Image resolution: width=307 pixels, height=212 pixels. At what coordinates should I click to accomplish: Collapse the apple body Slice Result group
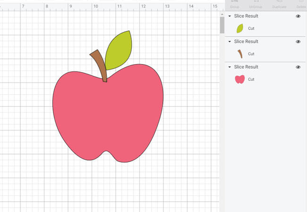coord(230,67)
